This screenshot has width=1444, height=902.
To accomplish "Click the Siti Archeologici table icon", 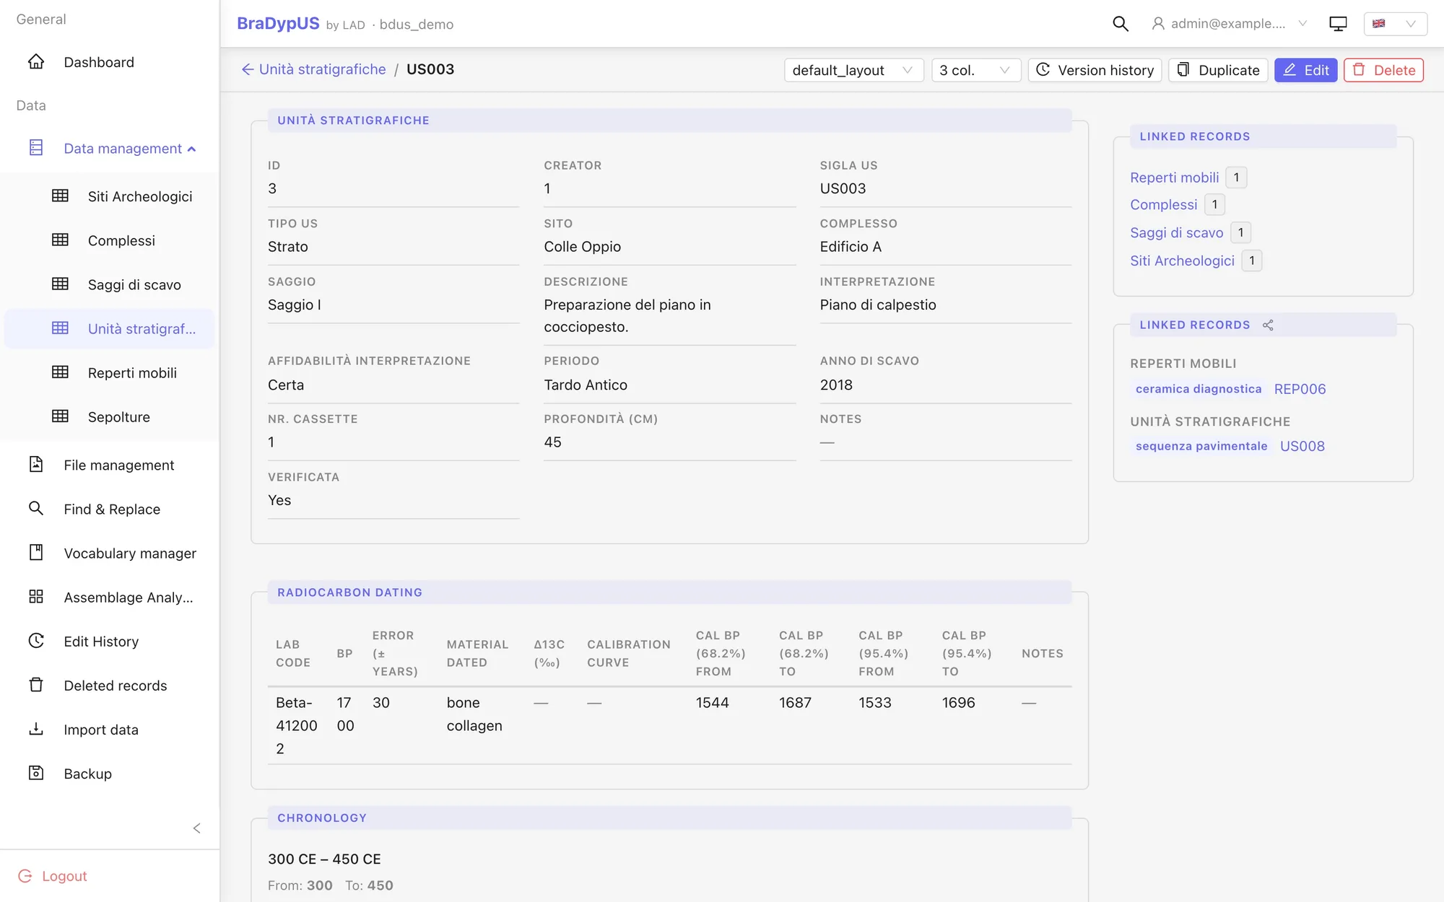I will pyautogui.click(x=60, y=196).
